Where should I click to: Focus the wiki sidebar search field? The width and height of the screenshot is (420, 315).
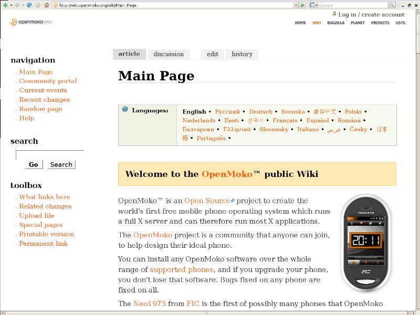point(50,154)
